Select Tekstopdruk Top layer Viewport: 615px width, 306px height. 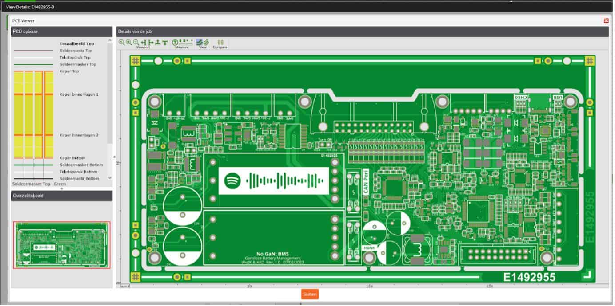(x=75, y=58)
